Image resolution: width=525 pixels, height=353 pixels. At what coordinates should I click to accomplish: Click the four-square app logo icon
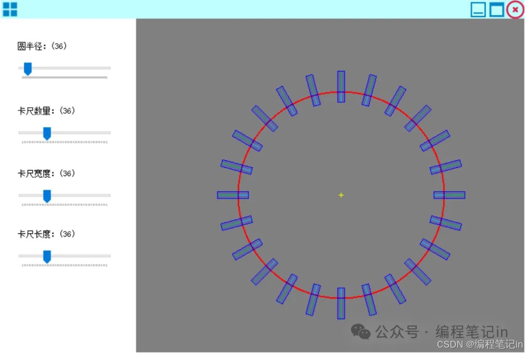[10, 9]
